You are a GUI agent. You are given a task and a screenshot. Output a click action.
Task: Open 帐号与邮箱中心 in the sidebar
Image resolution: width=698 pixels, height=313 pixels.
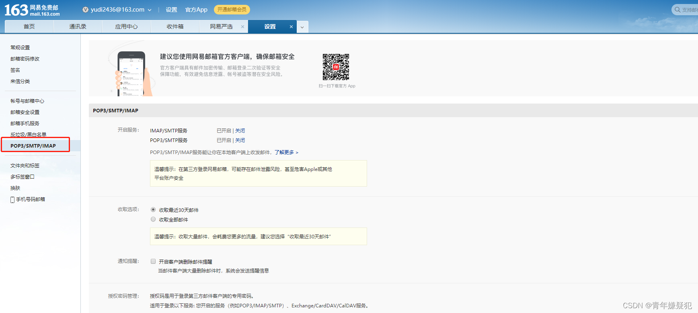pyautogui.click(x=27, y=101)
